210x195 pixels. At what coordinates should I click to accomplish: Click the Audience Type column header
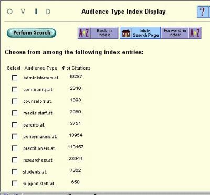tap(41, 68)
